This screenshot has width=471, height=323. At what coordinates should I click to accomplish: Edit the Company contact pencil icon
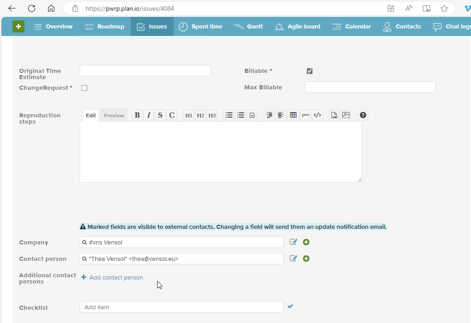pos(293,242)
